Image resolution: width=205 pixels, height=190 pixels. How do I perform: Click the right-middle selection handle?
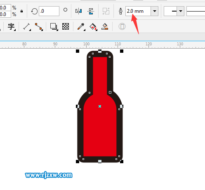tap(121, 106)
